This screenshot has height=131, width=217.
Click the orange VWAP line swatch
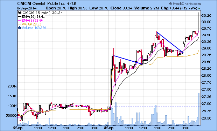coord(20,24)
